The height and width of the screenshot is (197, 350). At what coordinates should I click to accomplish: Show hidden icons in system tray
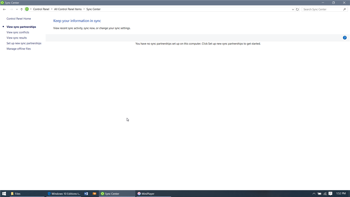[314, 193]
